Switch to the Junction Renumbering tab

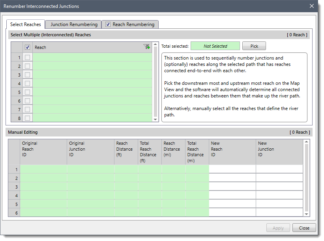[73, 24]
